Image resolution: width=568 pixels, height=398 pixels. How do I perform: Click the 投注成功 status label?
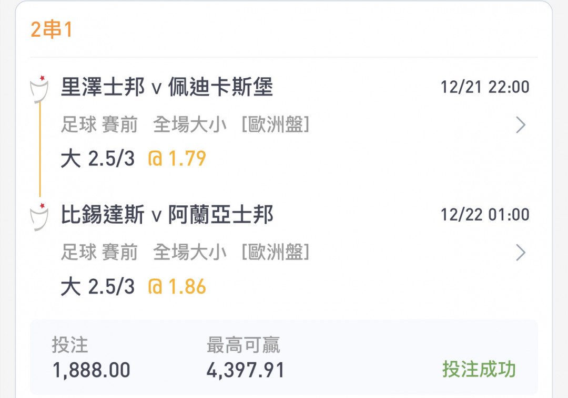point(479,370)
